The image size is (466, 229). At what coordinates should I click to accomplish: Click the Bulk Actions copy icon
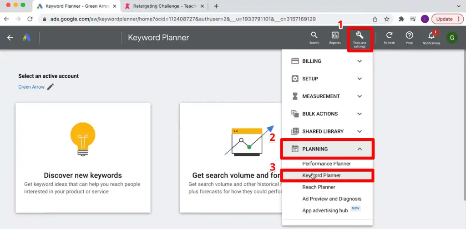295,114
